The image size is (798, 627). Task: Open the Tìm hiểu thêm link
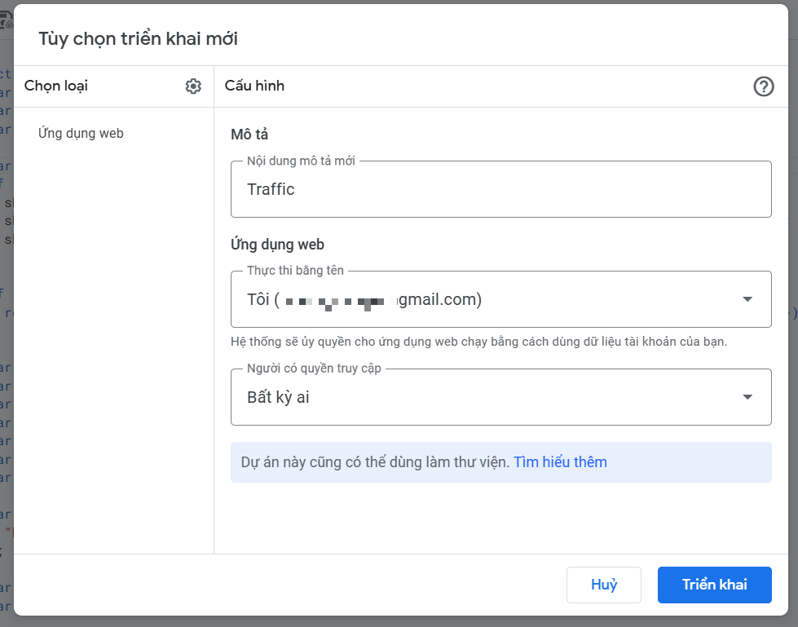click(560, 462)
